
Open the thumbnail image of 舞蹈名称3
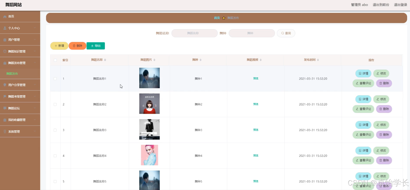(149, 129)
